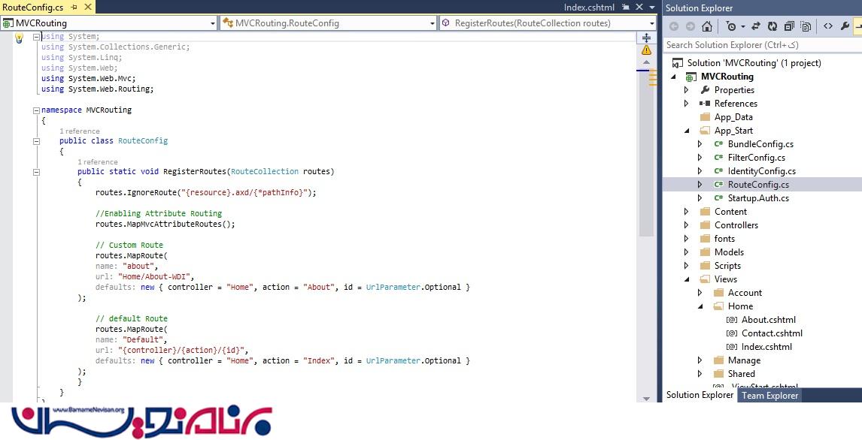
Task: Click the Search Solution Explorer field
Action: [x=760, y=45]
